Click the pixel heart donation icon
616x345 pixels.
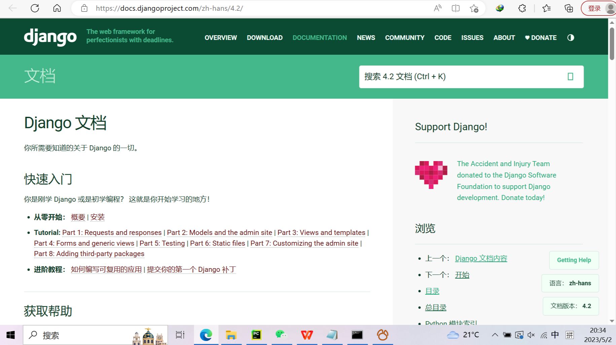tap(431, 175)
